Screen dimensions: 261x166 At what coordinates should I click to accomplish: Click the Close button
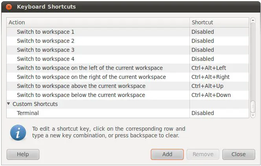[238, 154]
